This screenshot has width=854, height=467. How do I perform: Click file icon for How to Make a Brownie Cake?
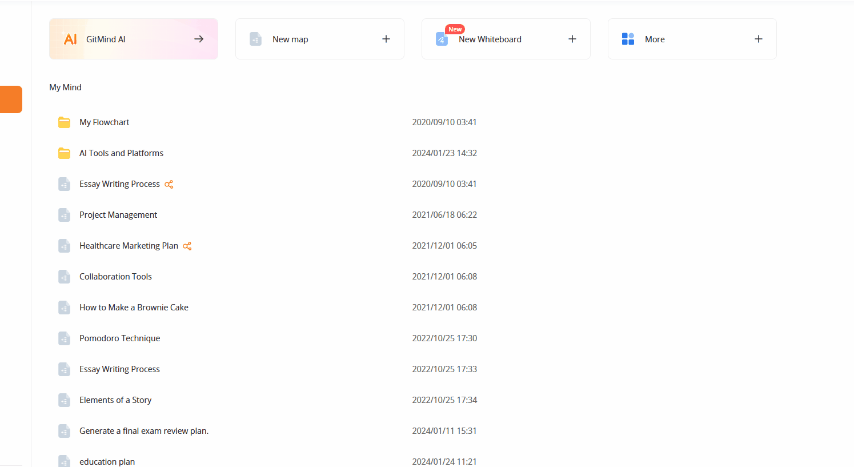coord(64,308)
